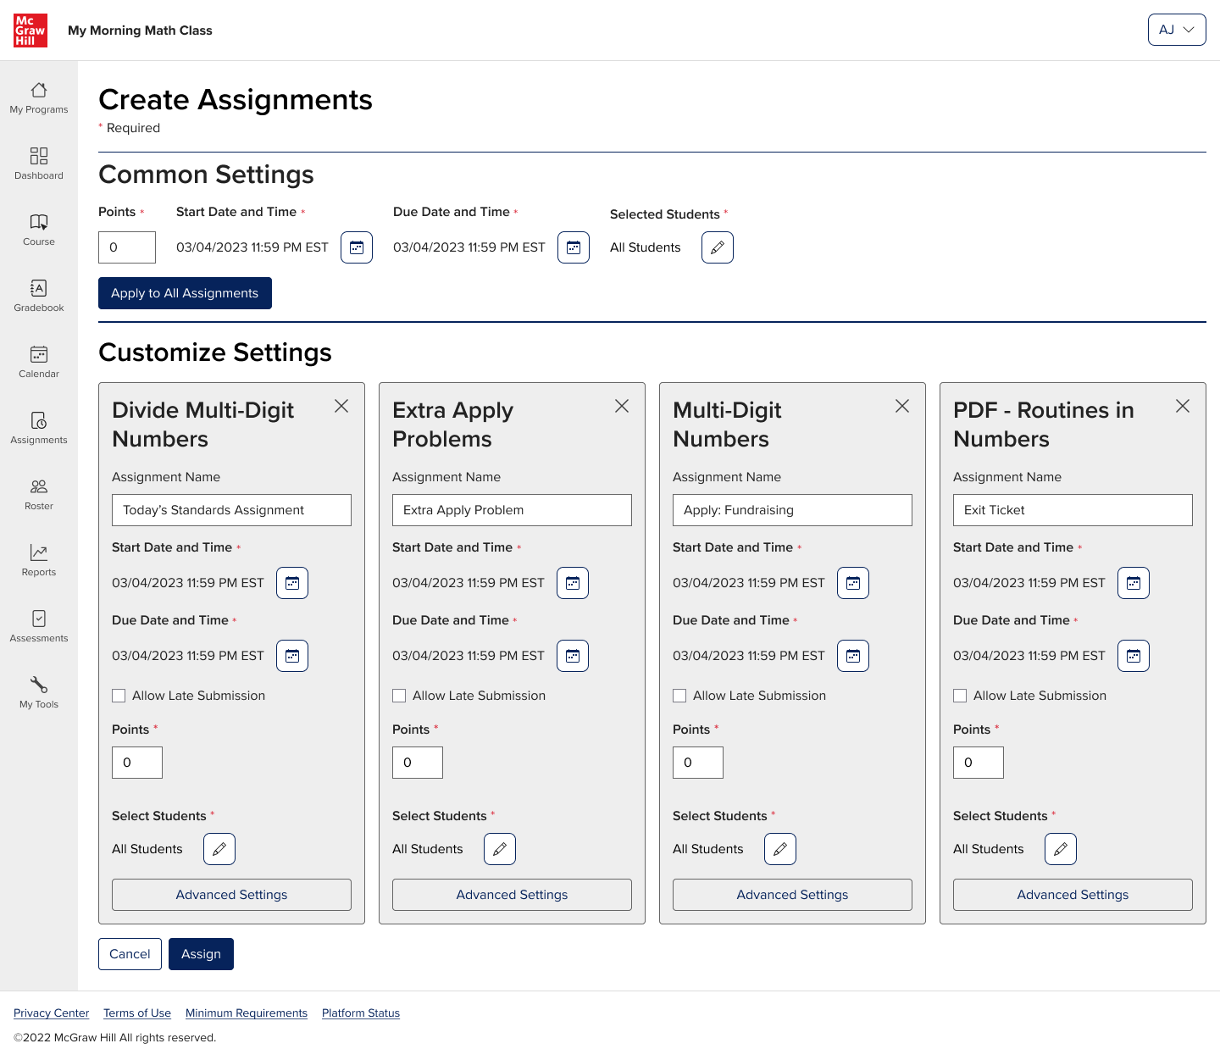This screenshot has height=1060, width=1220.
Task: Open My Tools in sidebar
Action: point(39,693)
